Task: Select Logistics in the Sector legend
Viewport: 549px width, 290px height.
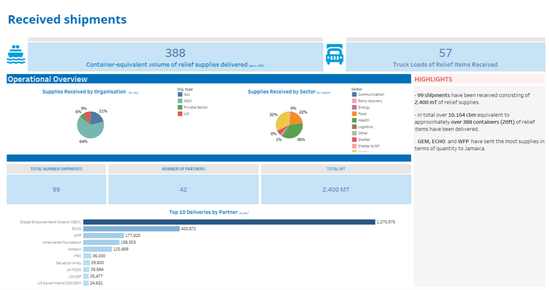Action: (365, 127)
